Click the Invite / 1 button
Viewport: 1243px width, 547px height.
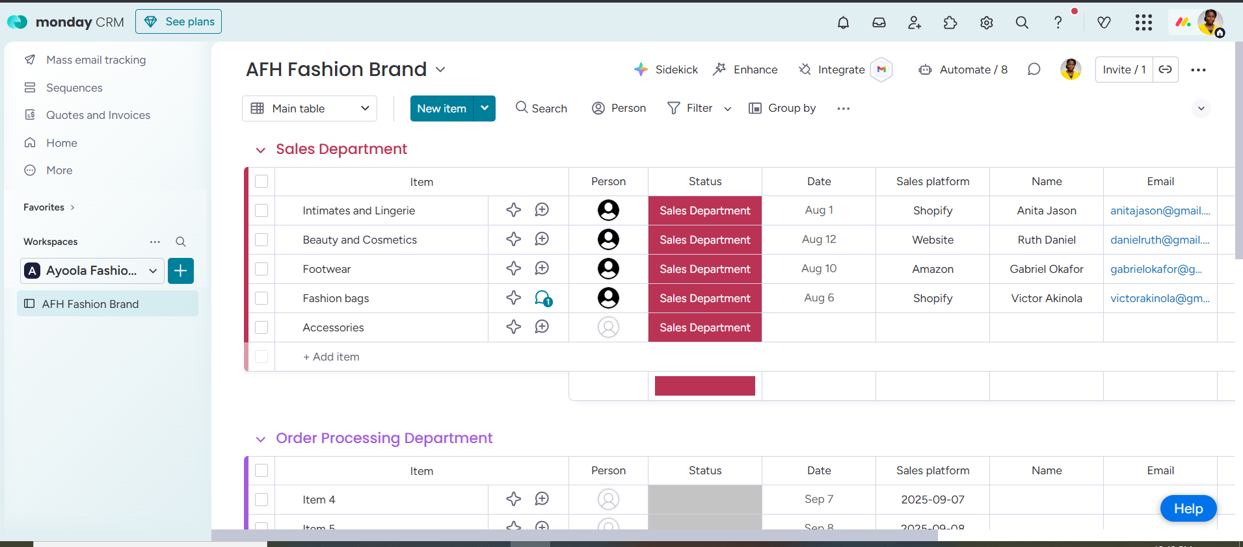pos(1124,70)
